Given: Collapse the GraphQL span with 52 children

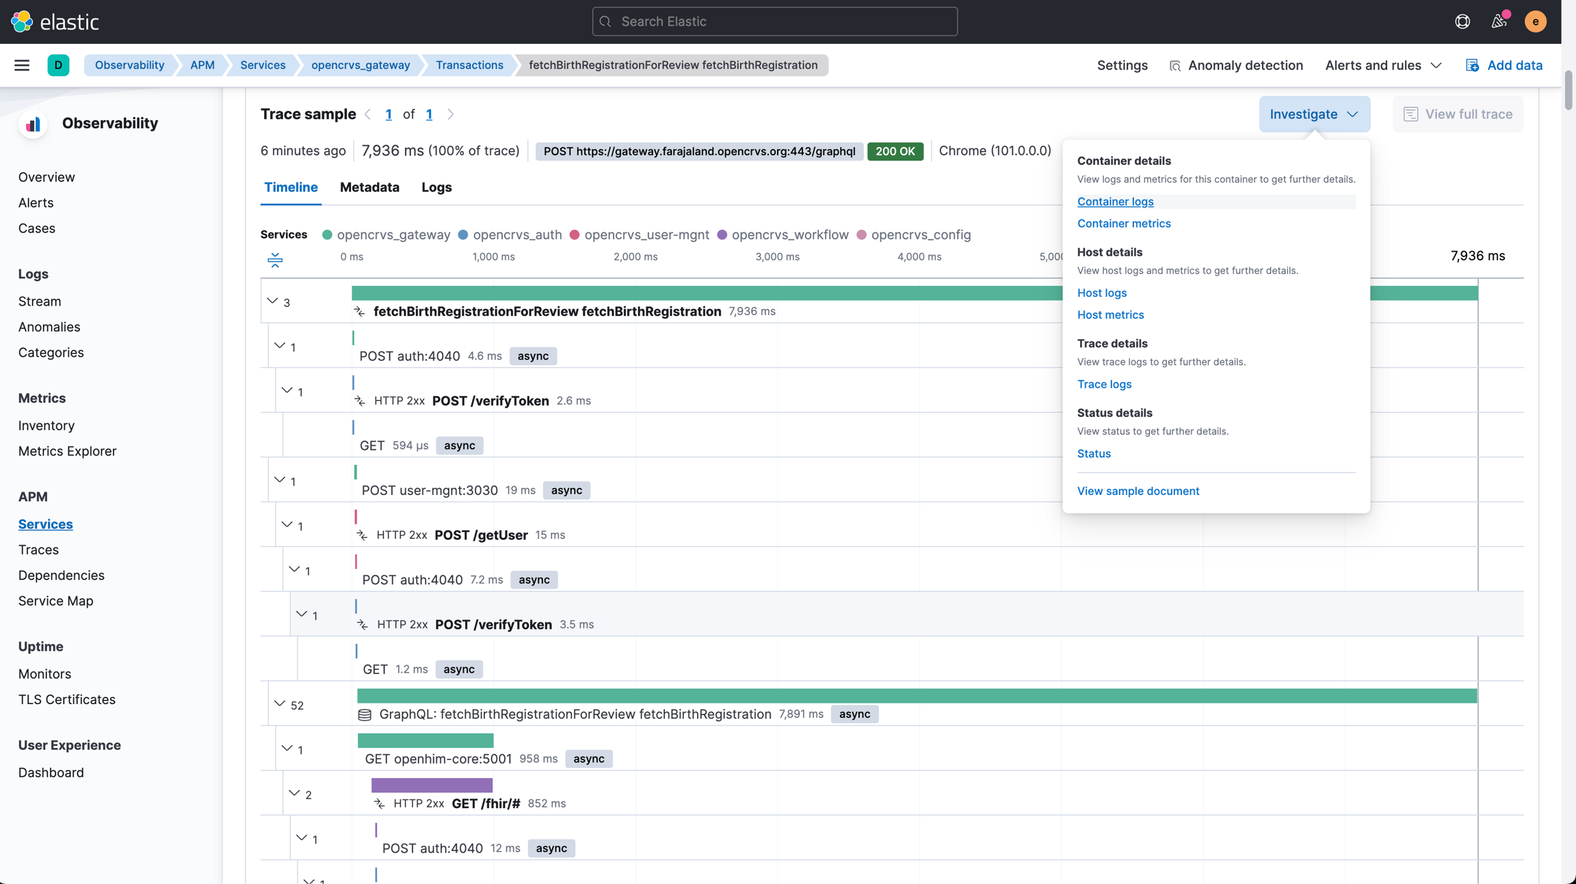Looking at the screenshot, I should 280,704.
